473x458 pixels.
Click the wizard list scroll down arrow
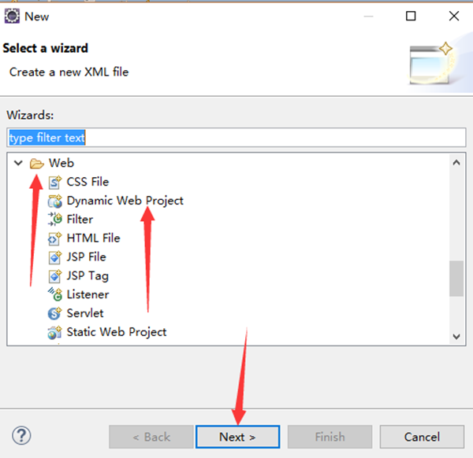tap(456, 336)
